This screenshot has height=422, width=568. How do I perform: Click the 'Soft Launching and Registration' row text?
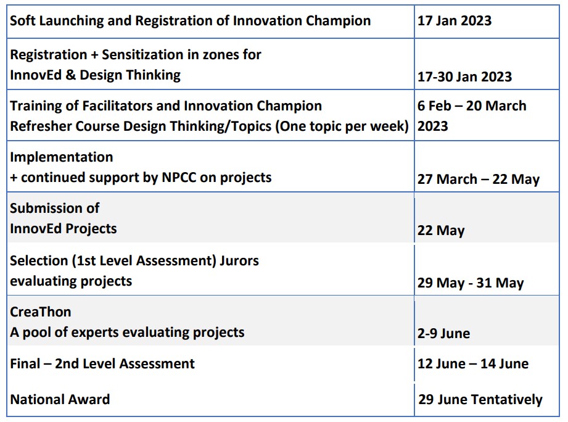[190, 20]
